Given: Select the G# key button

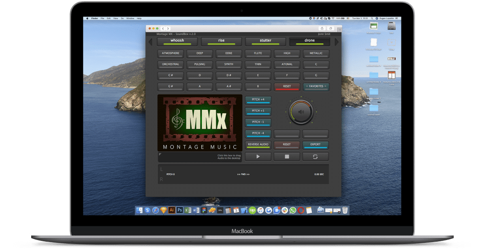Looking at the screenshot, I should point(171,87).
